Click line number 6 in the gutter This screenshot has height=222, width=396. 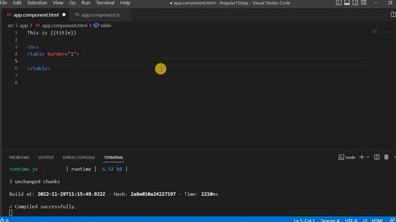16,68
